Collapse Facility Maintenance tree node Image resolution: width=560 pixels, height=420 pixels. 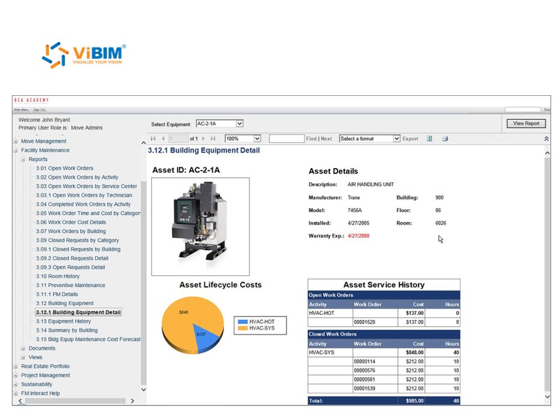tap(15, 150)
